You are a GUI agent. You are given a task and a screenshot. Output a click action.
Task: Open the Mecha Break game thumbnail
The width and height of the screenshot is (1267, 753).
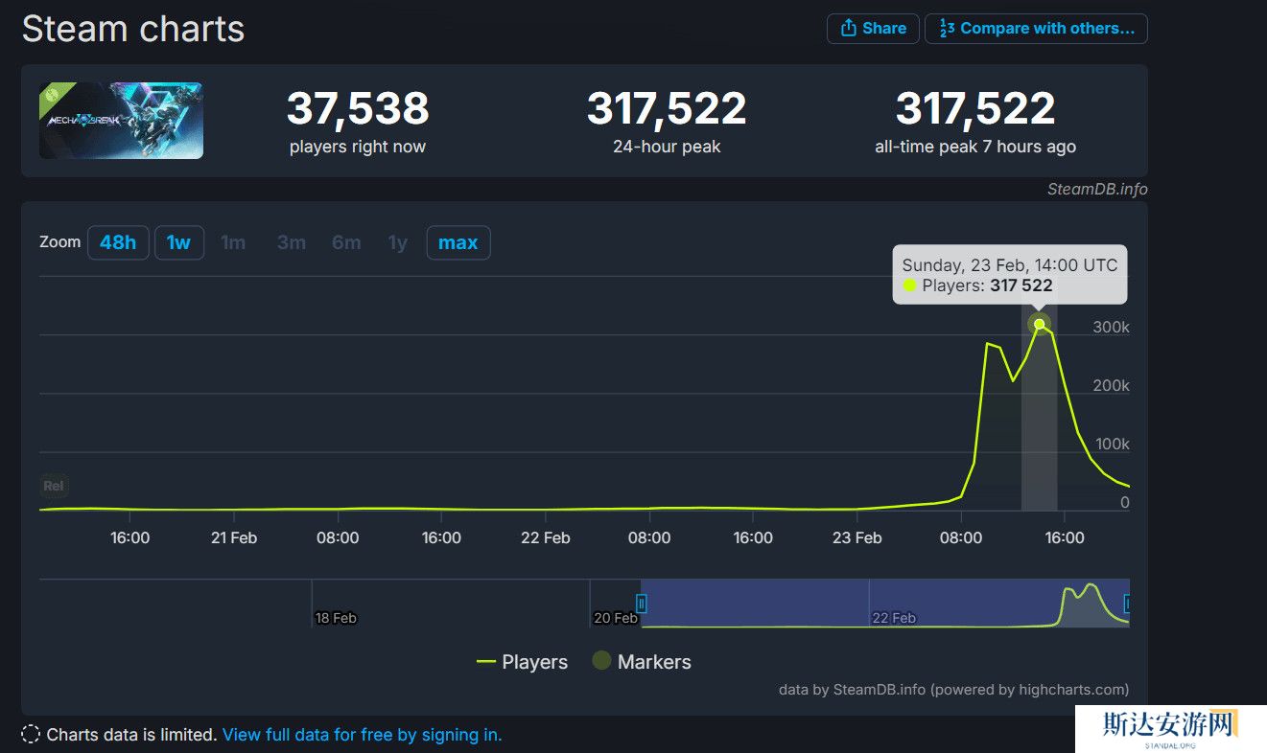point(122,121)
